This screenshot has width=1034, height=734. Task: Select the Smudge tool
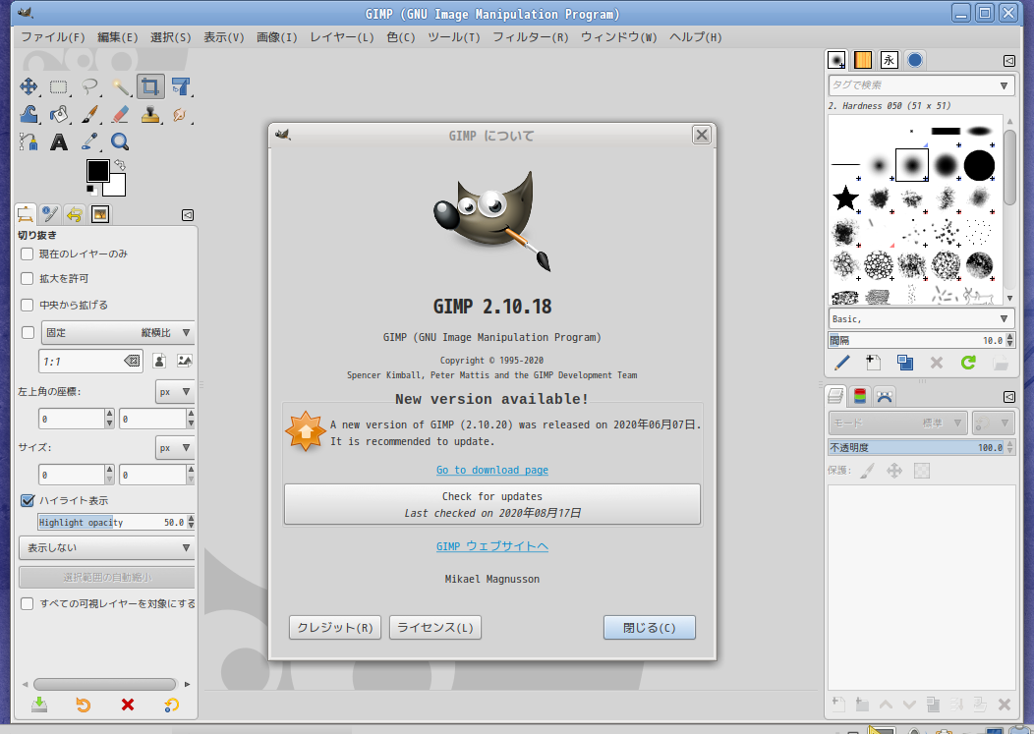click(180, 114)
